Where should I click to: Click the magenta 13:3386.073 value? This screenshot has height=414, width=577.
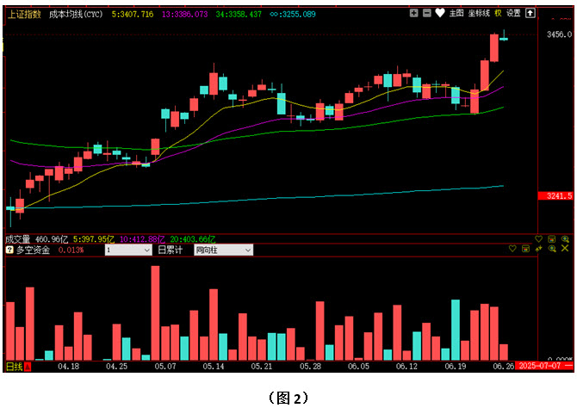coord(185,15)
